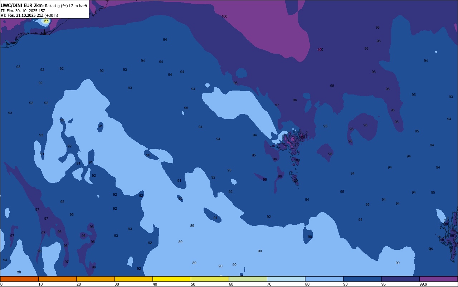Screen dimensions: 458x287
Task: Click the dark orange 0–10 legend color block
Action: pos(19,279)
